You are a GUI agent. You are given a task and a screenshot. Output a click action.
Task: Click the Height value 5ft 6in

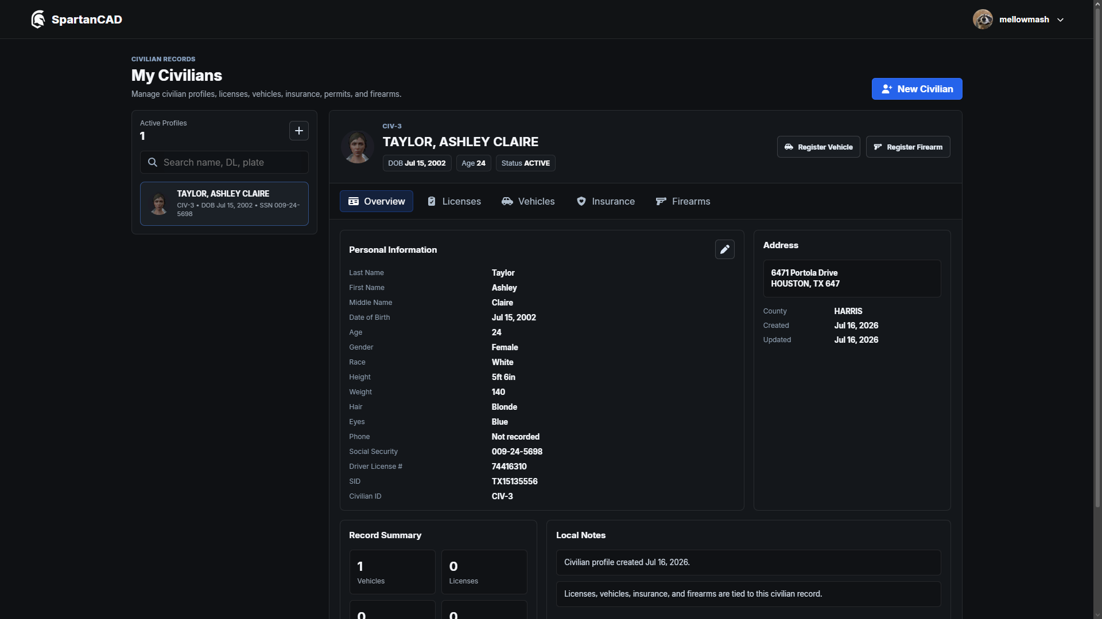tap(503, 377)
